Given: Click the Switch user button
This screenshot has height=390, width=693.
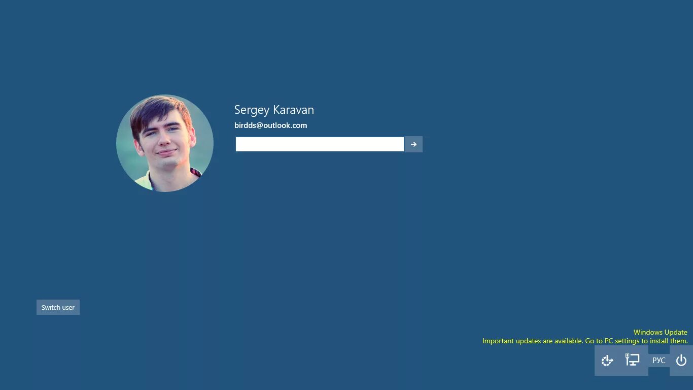Looking at the screenshot, I should pyautogui.click(x=58, y=307).
